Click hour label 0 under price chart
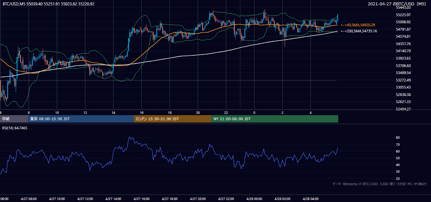Viewport: 431px width, 202px height. point(254,112)
